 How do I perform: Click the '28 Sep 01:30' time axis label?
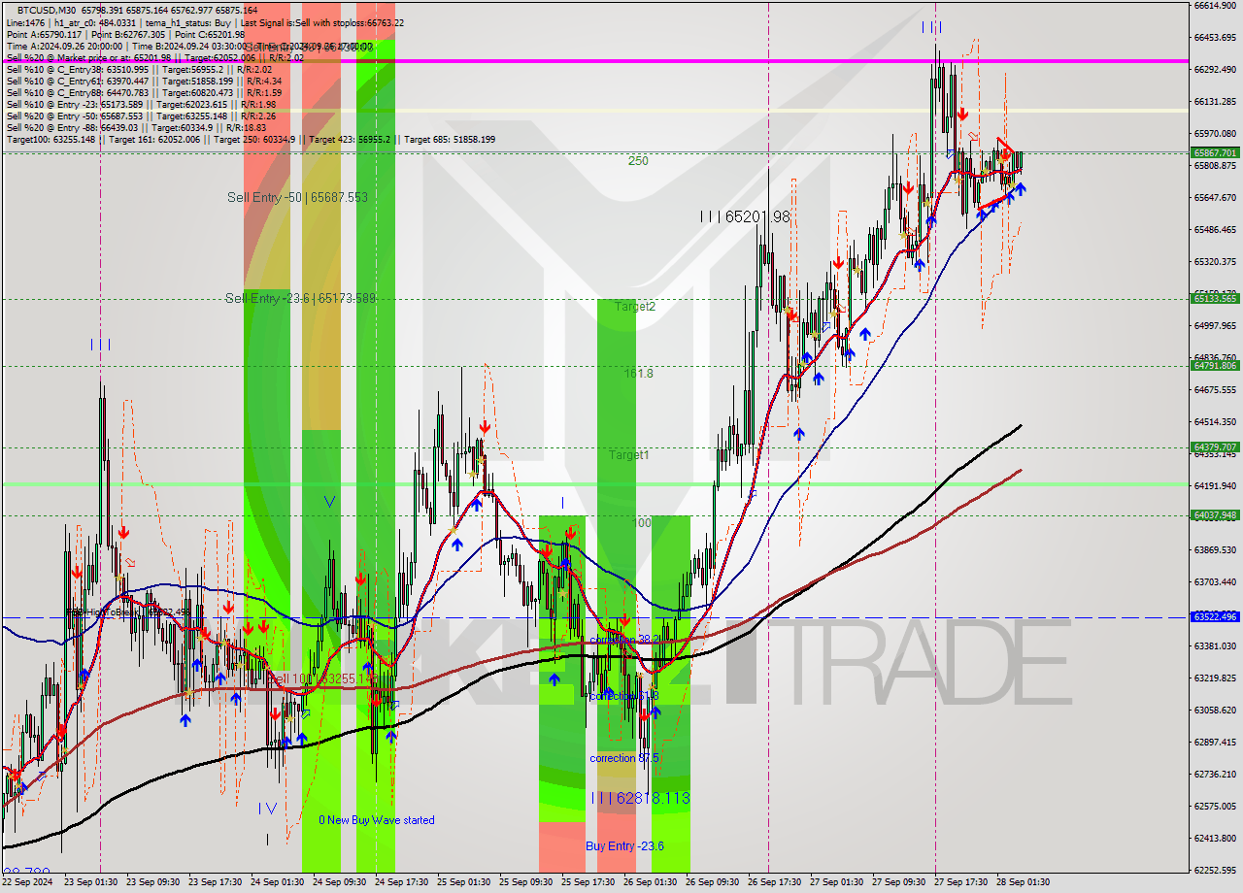tap(1023, 882)
